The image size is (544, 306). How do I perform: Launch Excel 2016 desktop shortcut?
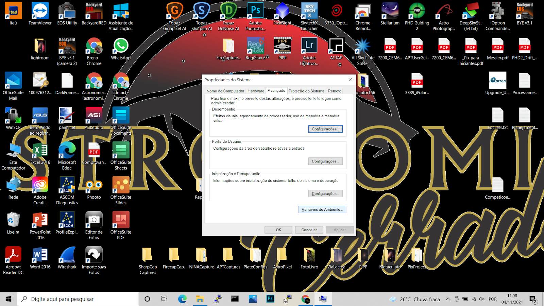[40, 153]
